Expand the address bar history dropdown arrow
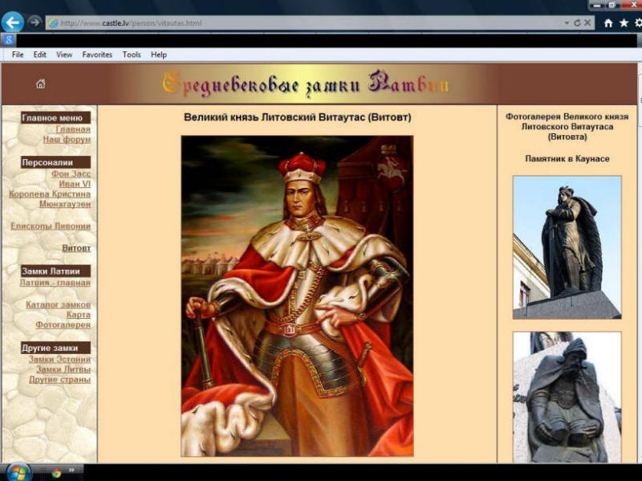The width and height of the screenshot is (642, 481). pos(567,23)
